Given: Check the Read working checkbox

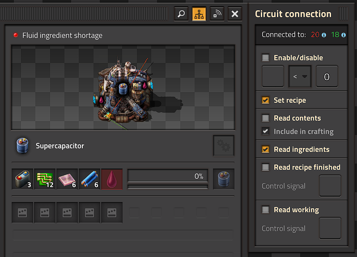Looking at the screenshot, I should point(265,210).
